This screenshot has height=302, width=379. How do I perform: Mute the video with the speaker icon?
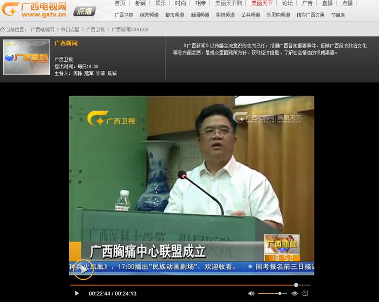coord(251,293)
